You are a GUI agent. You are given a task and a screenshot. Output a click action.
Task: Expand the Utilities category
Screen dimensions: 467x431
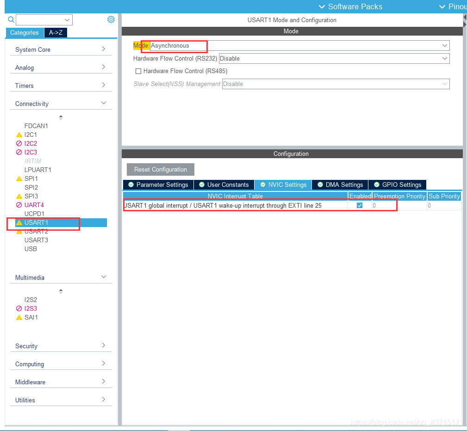tap(61, 400)
